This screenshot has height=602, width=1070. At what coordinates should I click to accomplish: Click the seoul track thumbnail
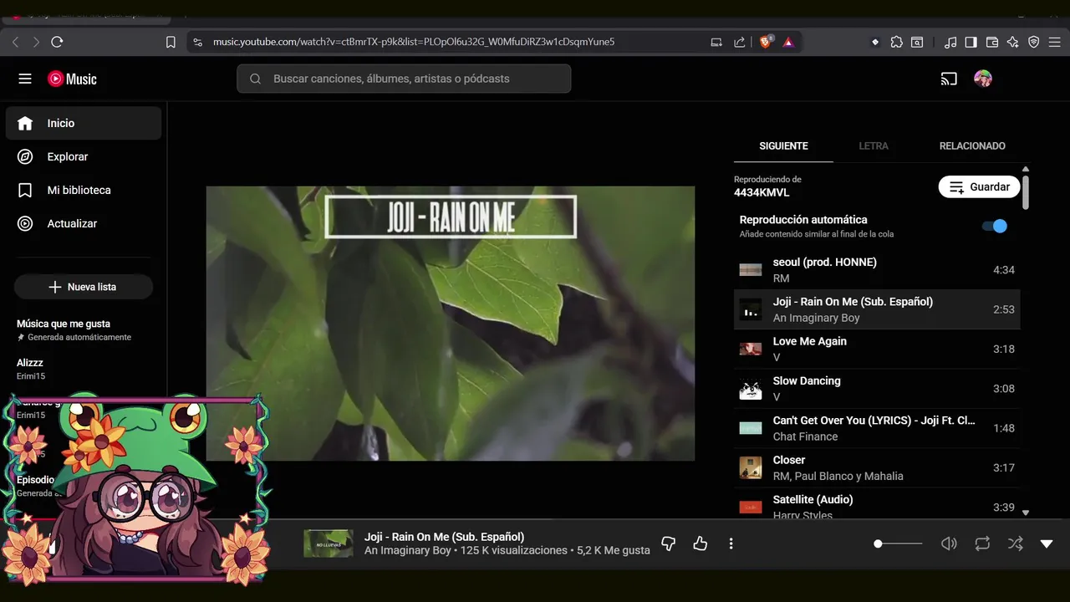pos(751,270)
